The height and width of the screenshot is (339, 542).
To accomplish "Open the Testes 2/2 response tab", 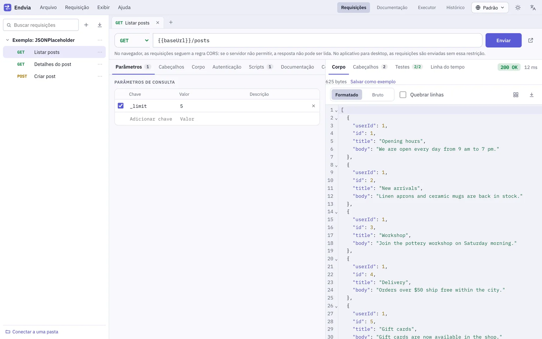I will point(409,67).
